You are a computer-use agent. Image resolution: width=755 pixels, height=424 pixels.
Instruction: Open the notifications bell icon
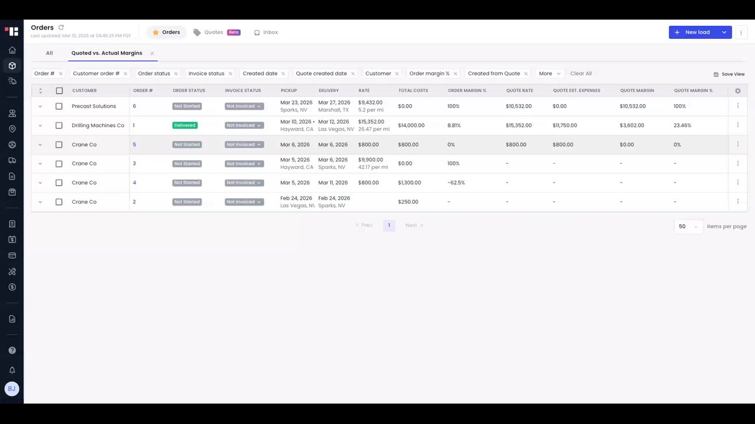coord(12,370)
